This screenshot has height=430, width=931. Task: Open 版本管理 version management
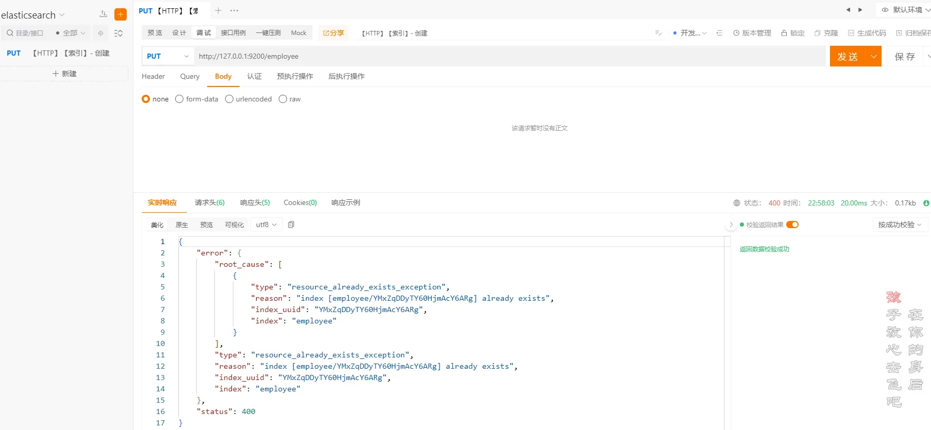(x=752, y=33)
